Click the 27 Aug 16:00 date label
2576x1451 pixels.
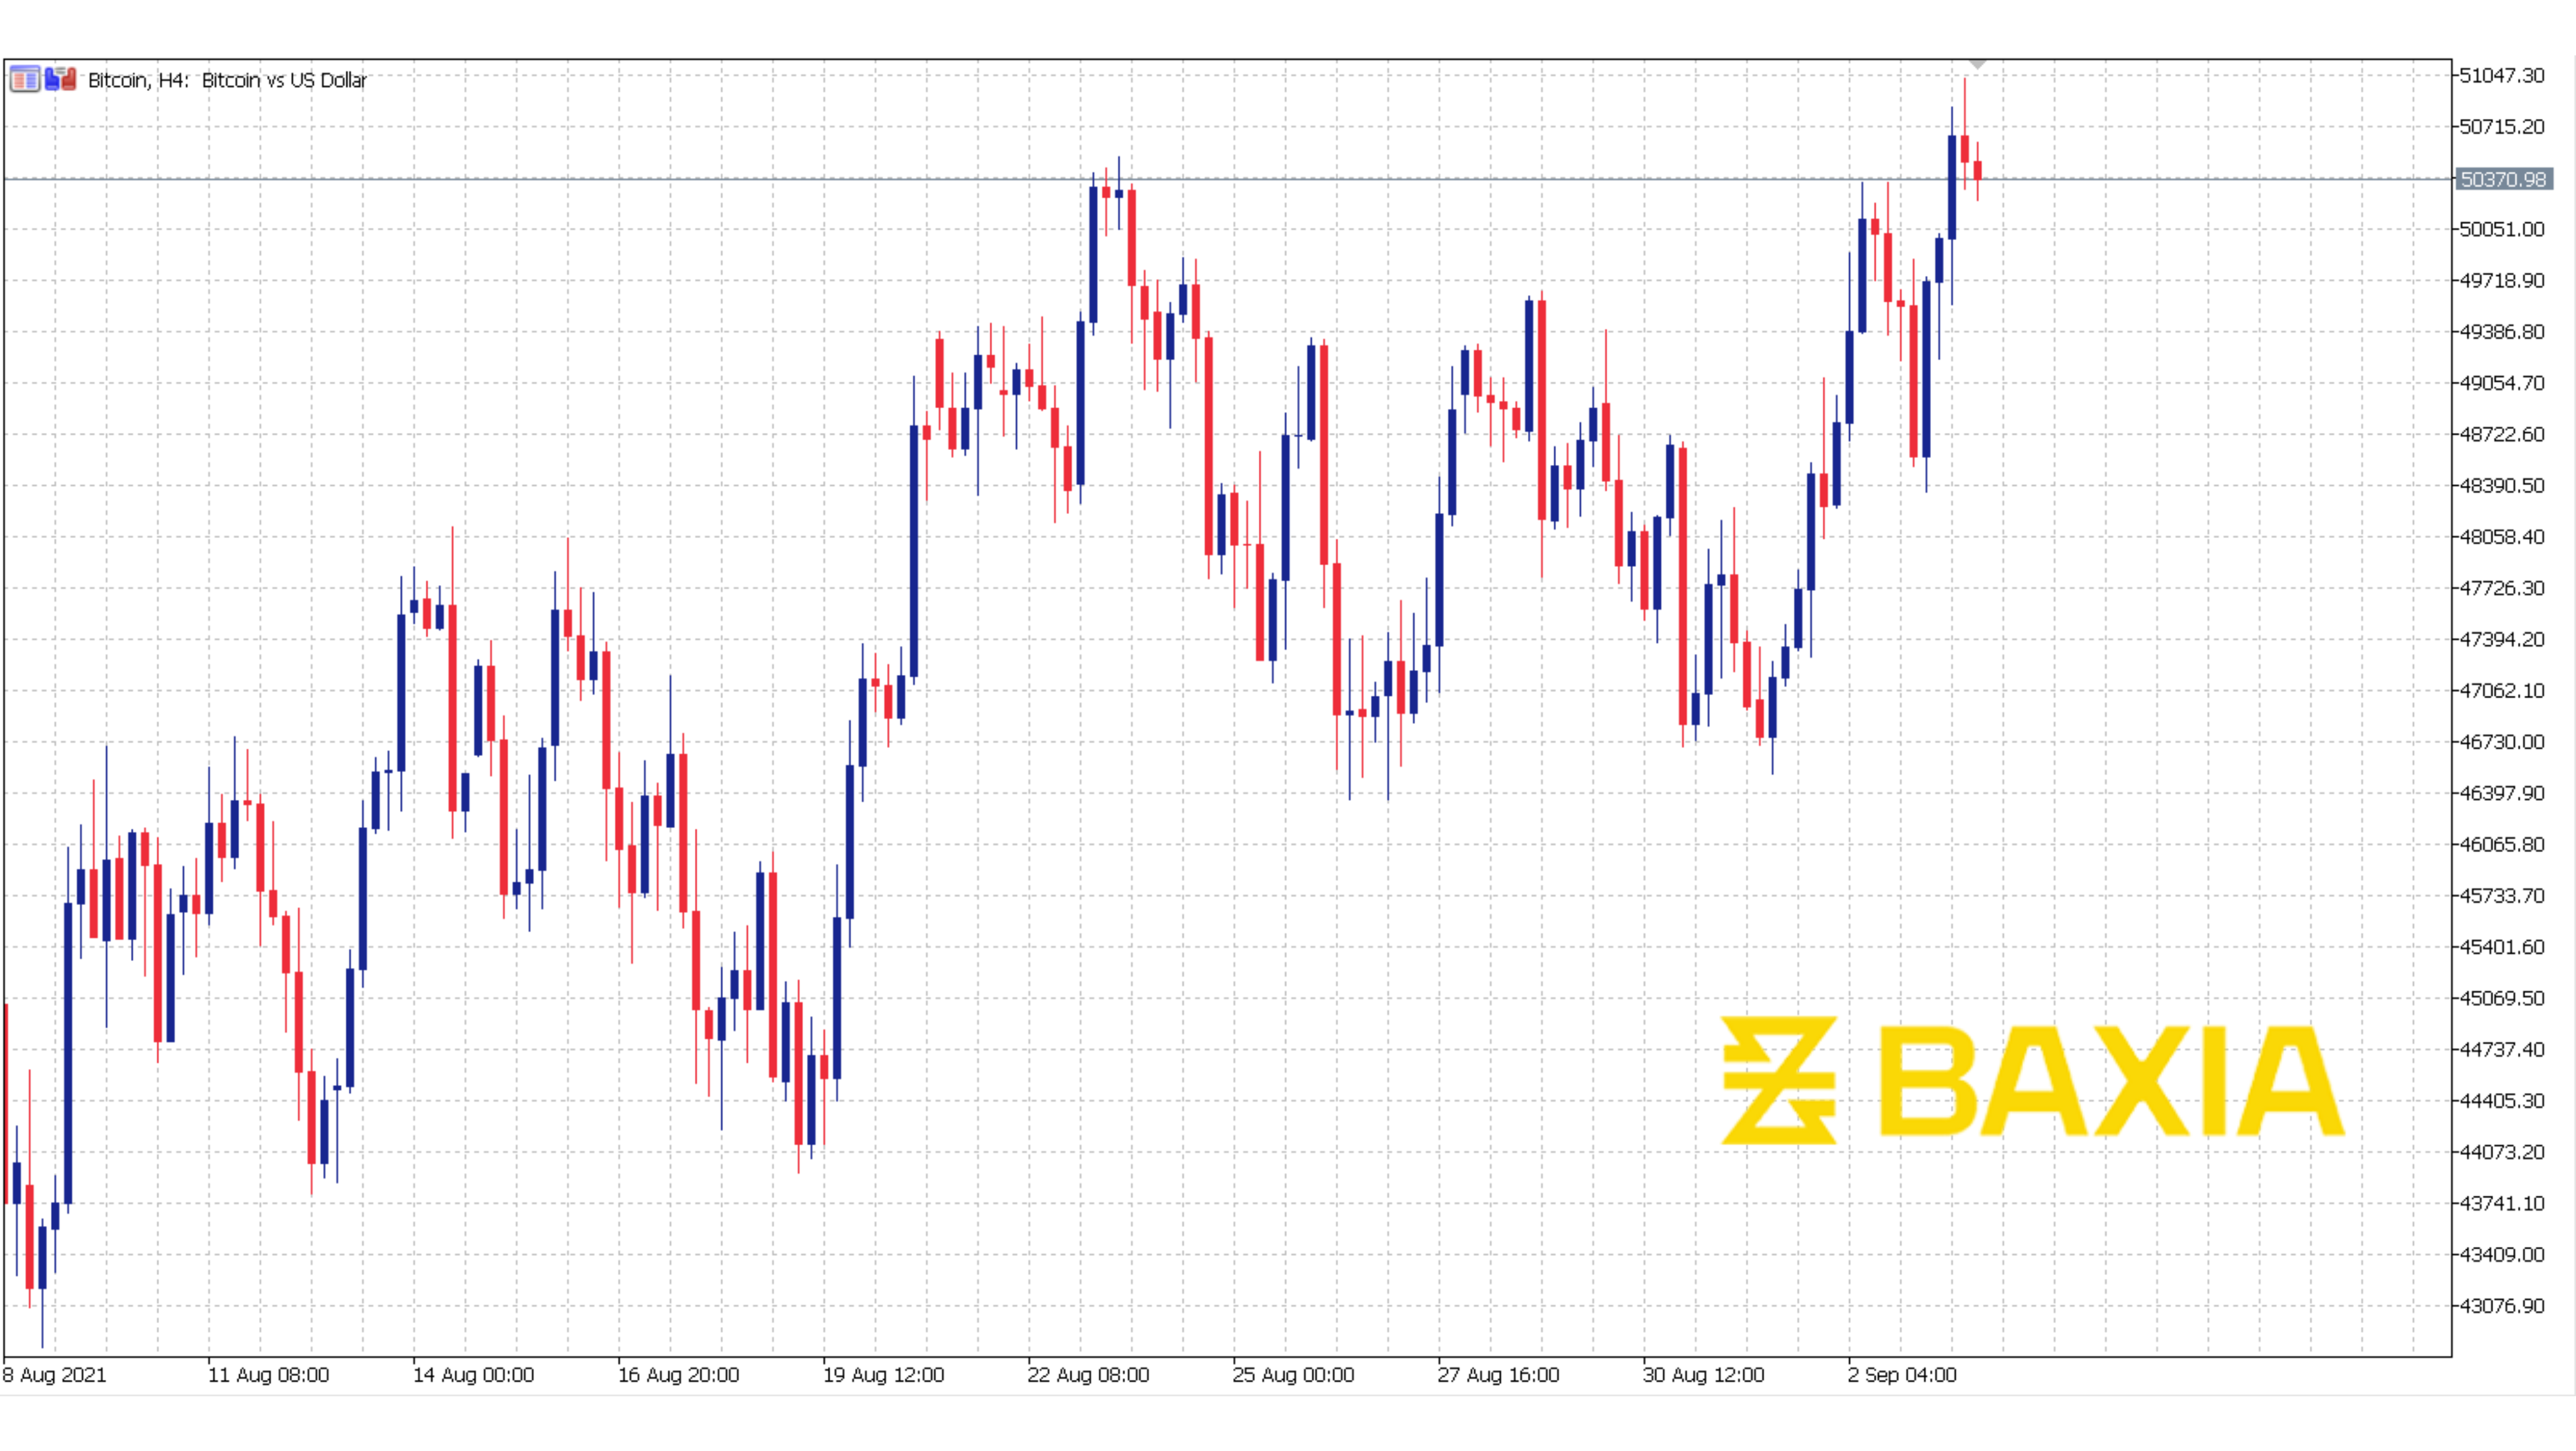click(x=1500, y=1375)
